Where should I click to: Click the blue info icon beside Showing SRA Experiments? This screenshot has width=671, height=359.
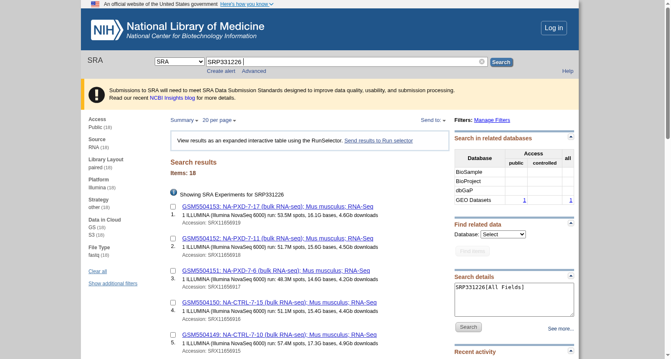pyautogui.click(x=174, y=192)
